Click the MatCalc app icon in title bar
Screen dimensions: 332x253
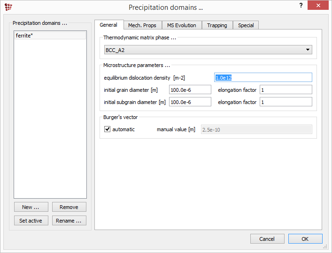8,7
